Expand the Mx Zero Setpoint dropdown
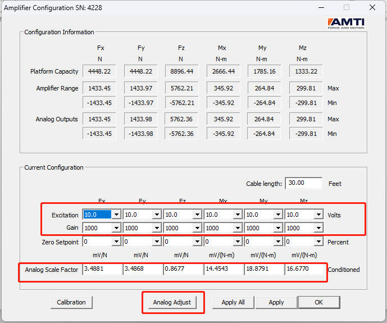This screenshot has height=323, width=387. point(223,242)
